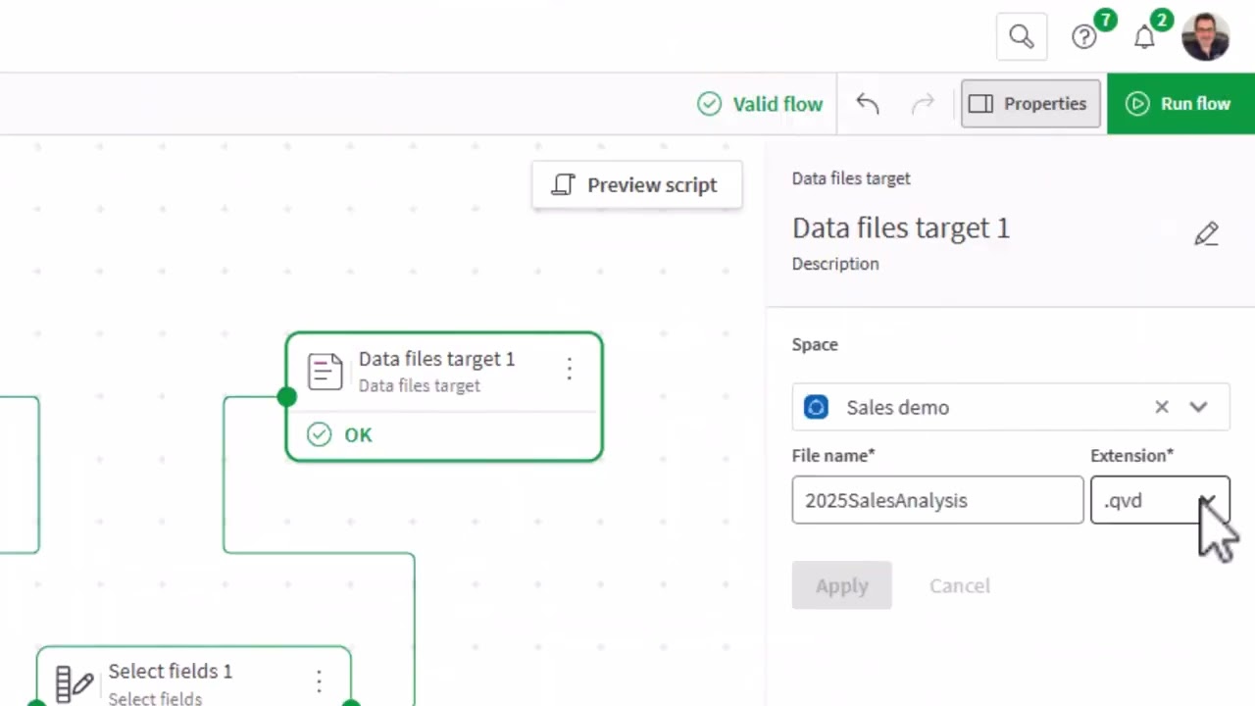This screenshot has width=1255, height=706.
Task: Click the Data files target node document icon
Action: click(x=325, y=371)
